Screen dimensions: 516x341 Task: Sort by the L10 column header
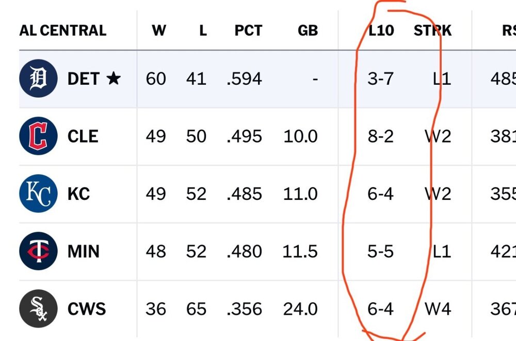(381, 30)
